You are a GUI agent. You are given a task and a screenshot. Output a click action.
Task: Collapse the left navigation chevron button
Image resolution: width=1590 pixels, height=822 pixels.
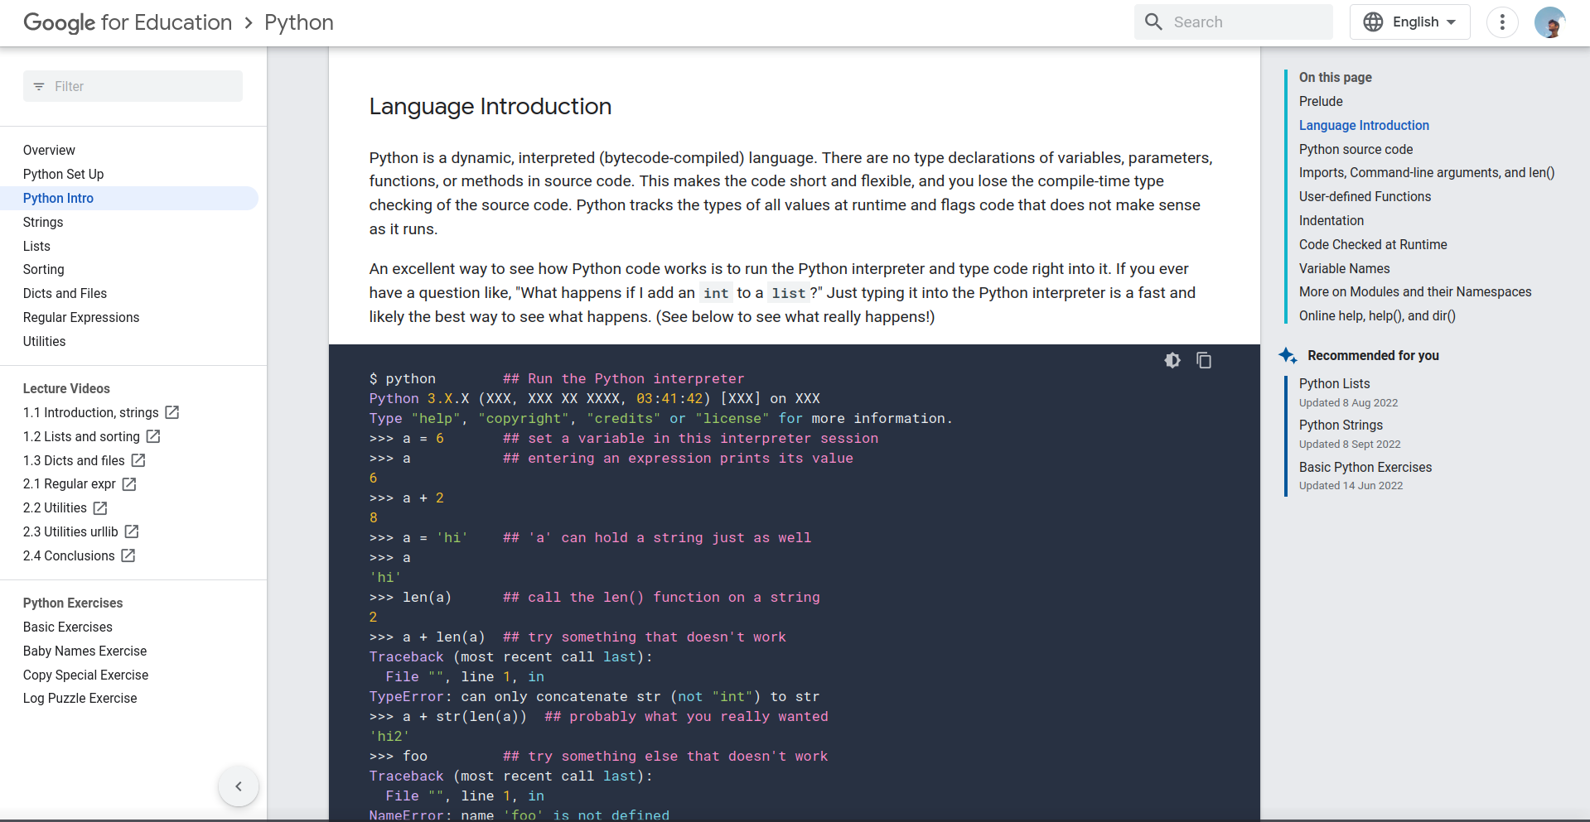pyautogui.click(x=239, y=786)
